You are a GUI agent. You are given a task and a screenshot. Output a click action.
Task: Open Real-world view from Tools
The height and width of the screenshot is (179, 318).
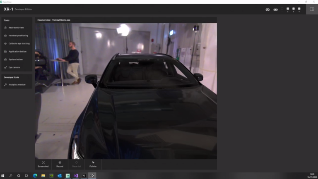[x=16, y=28]
